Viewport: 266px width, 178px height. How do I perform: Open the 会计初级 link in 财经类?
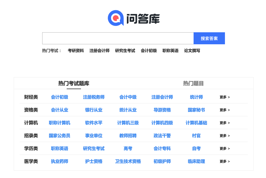click(x=60, y=97)
